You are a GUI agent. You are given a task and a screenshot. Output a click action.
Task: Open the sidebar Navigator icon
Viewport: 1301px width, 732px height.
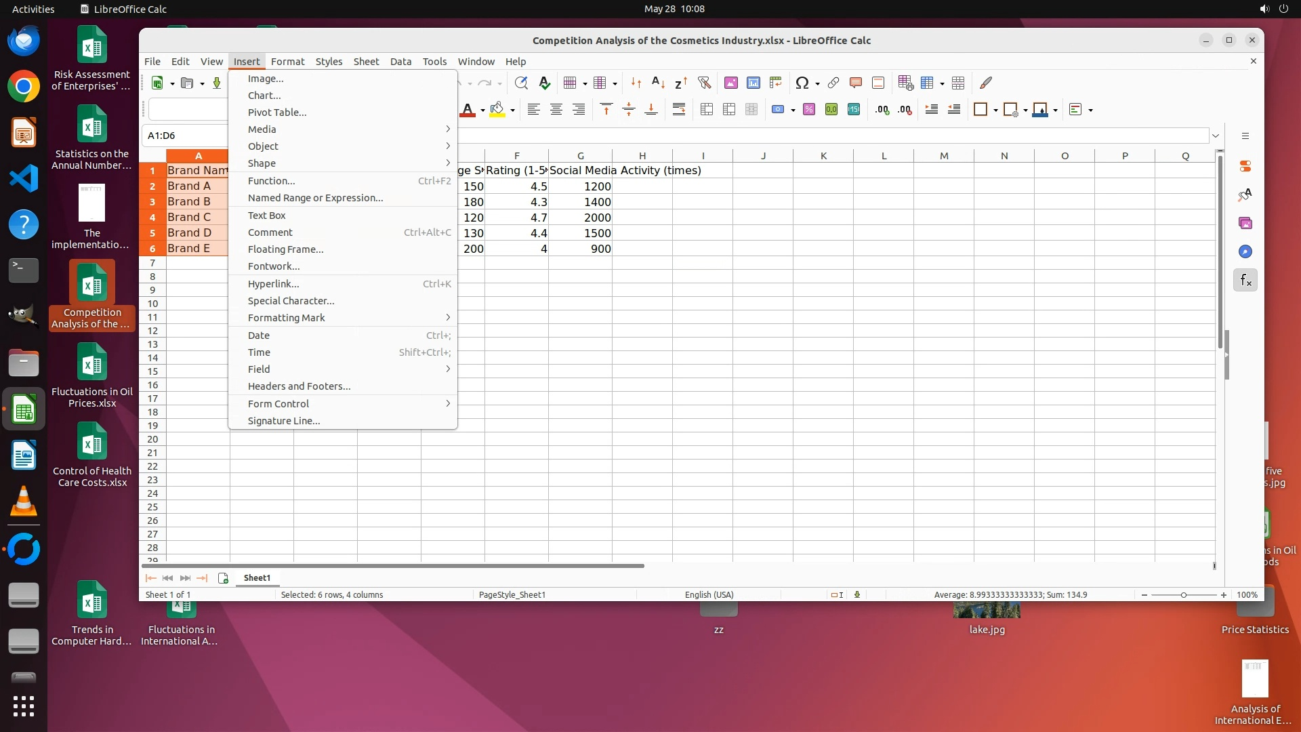[1245, 251]
